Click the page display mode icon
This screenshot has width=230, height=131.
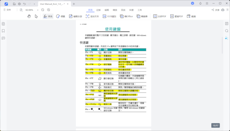point(21,10)
